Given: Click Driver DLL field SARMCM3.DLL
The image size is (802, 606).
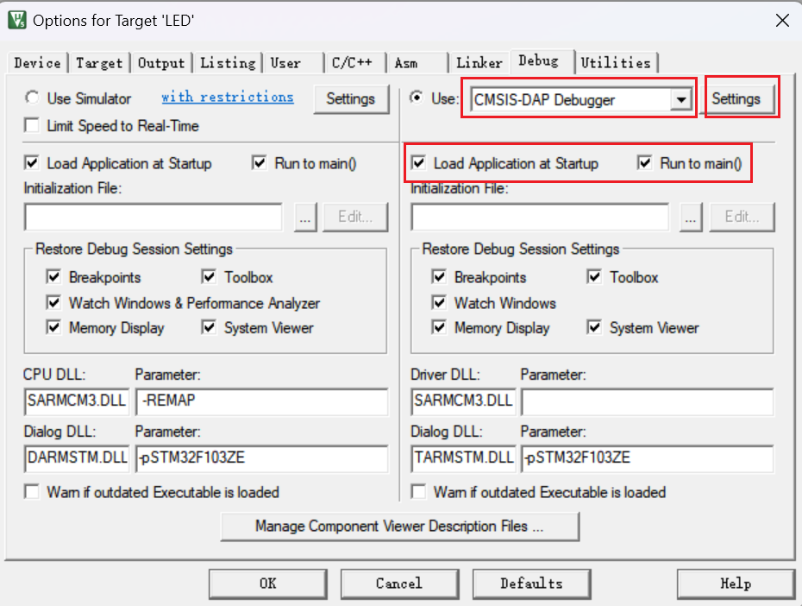Looking at the screenshot, I should coord(463,401).
